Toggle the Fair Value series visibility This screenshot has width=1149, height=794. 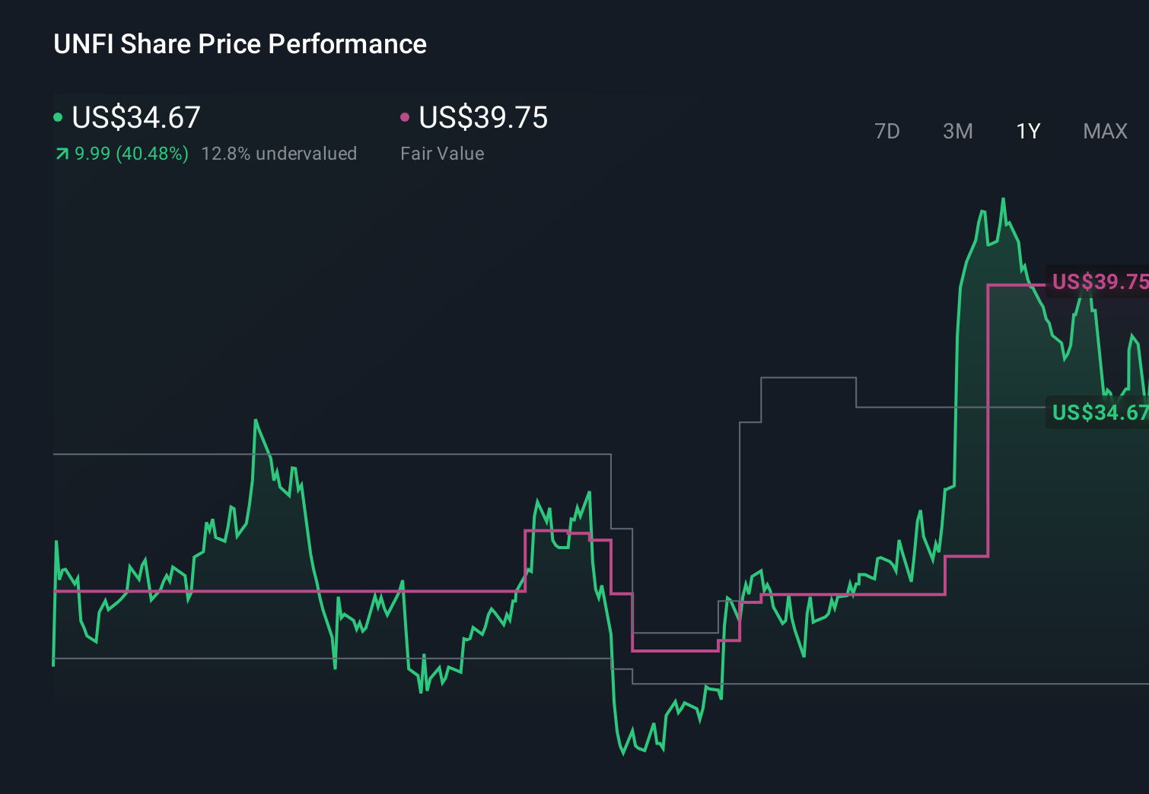click(483, 116)
